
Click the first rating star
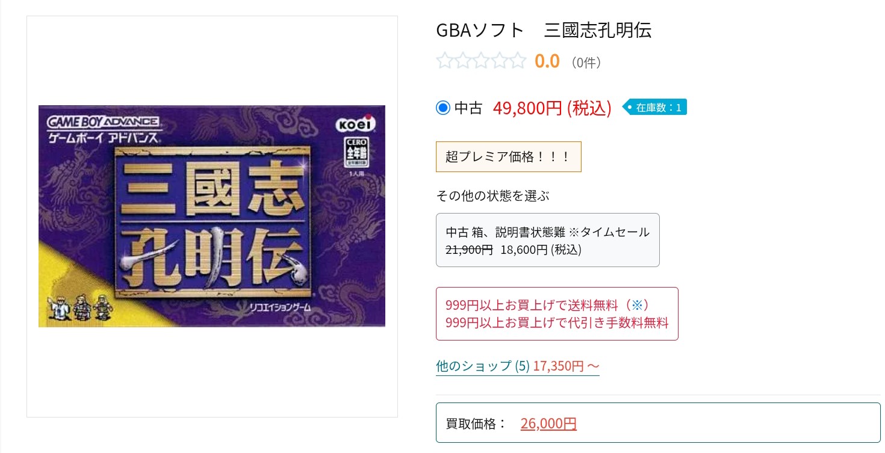coord(444,61)
